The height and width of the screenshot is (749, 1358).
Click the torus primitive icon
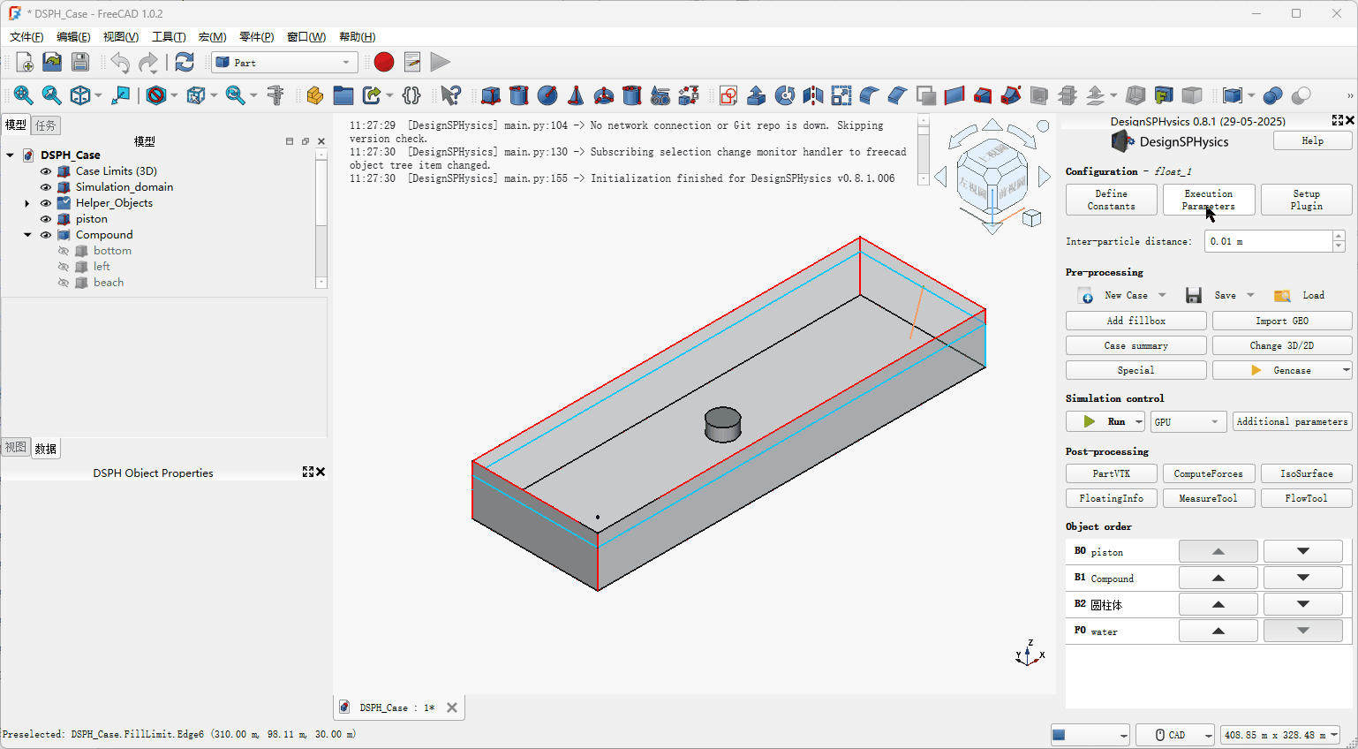click(604, 95)
